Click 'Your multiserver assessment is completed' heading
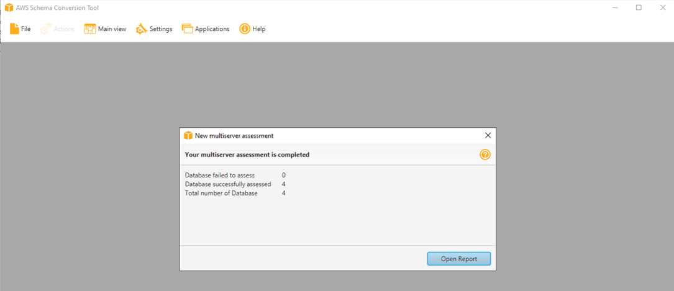This screenshot has width=674, height=291. [x=247, y=154]
